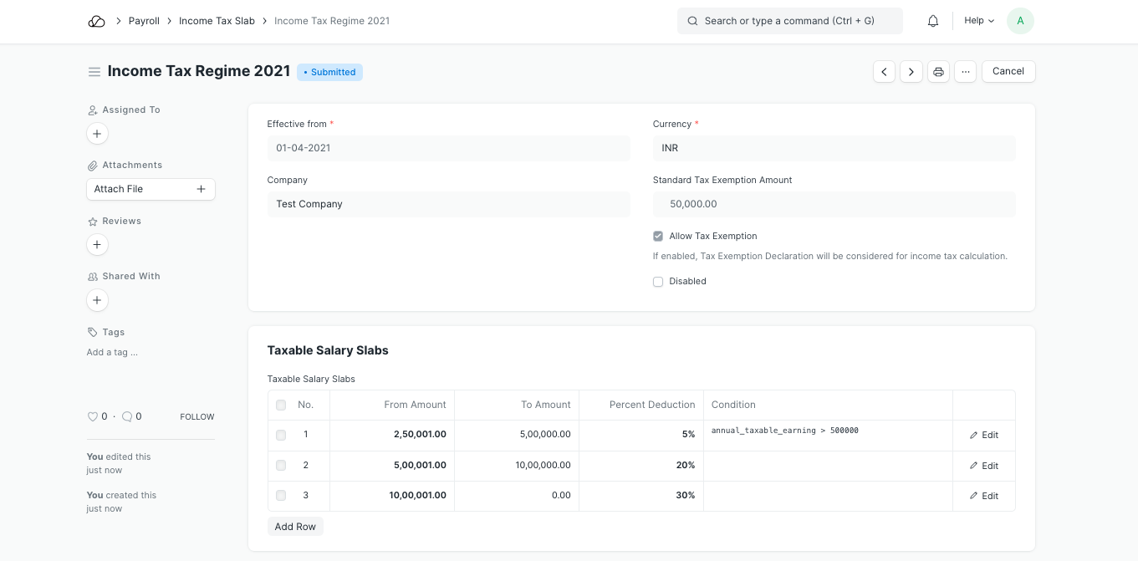1138x561 pixels.
Task: Click the heart like icon
Action: (92, 416)
